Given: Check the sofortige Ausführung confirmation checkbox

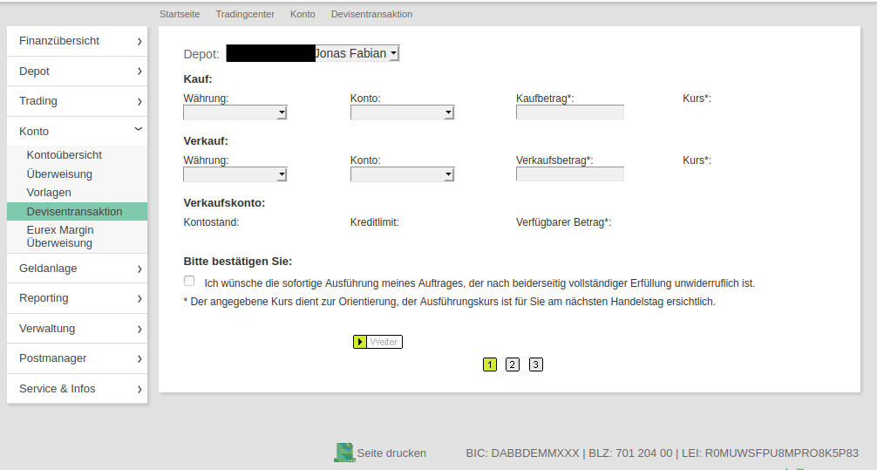Looking at the screenshot, I should coord(189,281).
